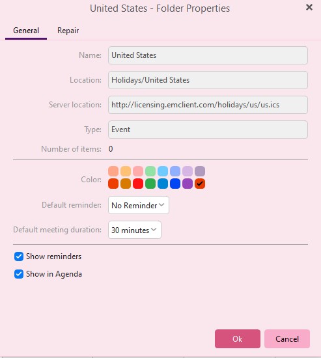
Task: Pick the dark blue color swatch
Action: (x=175, y=184)
